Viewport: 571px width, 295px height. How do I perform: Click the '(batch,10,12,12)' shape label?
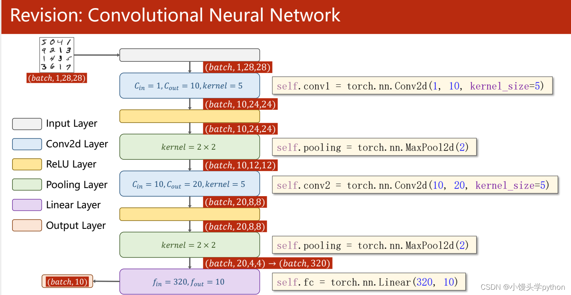tap(241, 165)
